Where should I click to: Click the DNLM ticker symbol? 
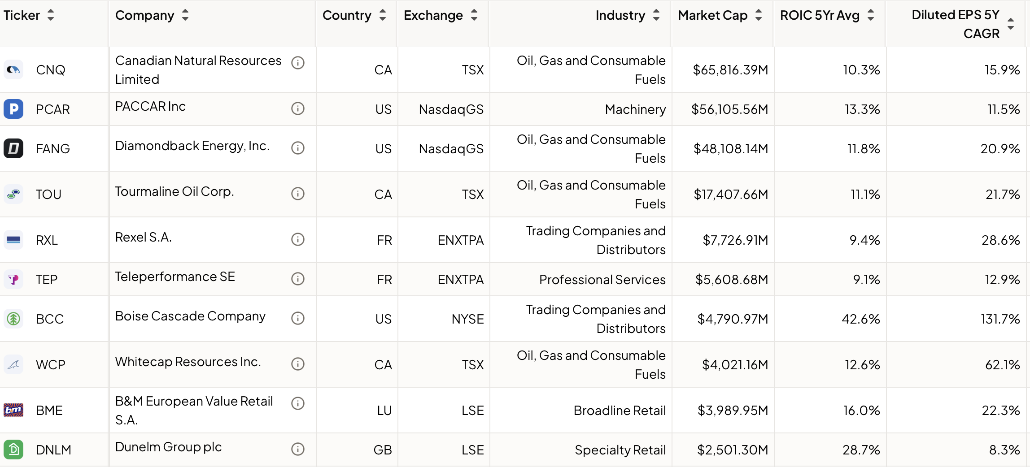coord(53,450)
